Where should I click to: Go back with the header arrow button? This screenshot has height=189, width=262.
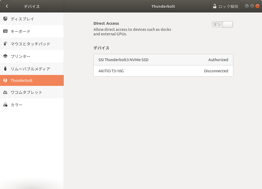pyautogui.click(x=7, y=6)
